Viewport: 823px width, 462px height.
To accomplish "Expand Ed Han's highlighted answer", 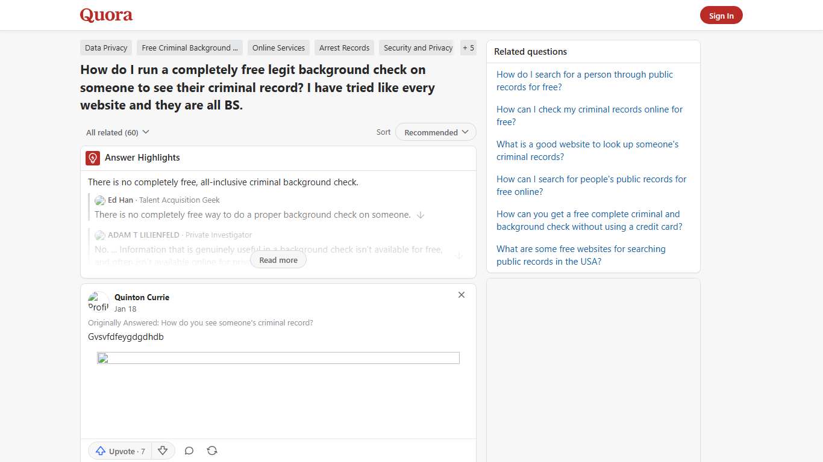I will point(421,215).
